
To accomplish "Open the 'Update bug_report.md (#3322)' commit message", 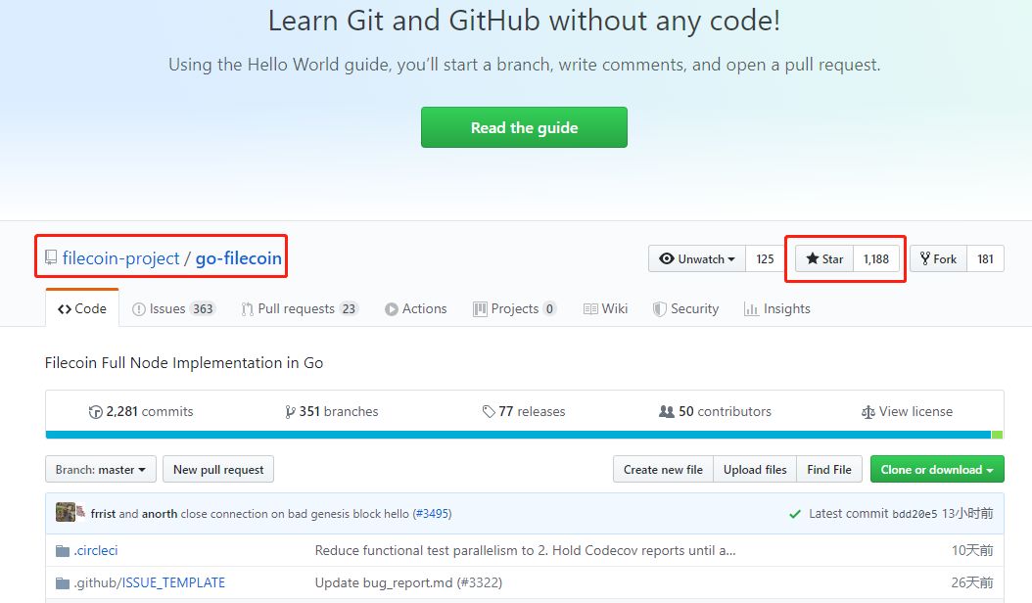I will coord(408,582).
